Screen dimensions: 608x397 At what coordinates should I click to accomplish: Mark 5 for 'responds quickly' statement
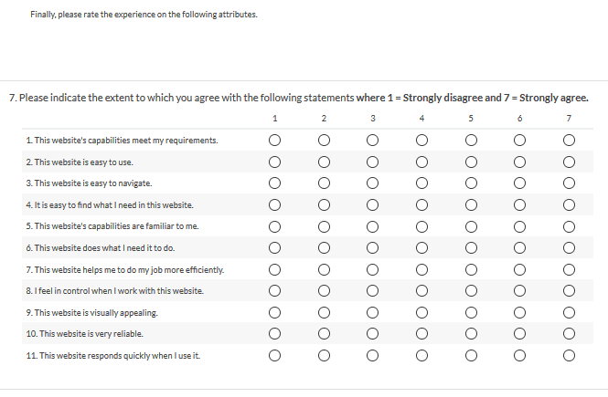pos(471,355)
